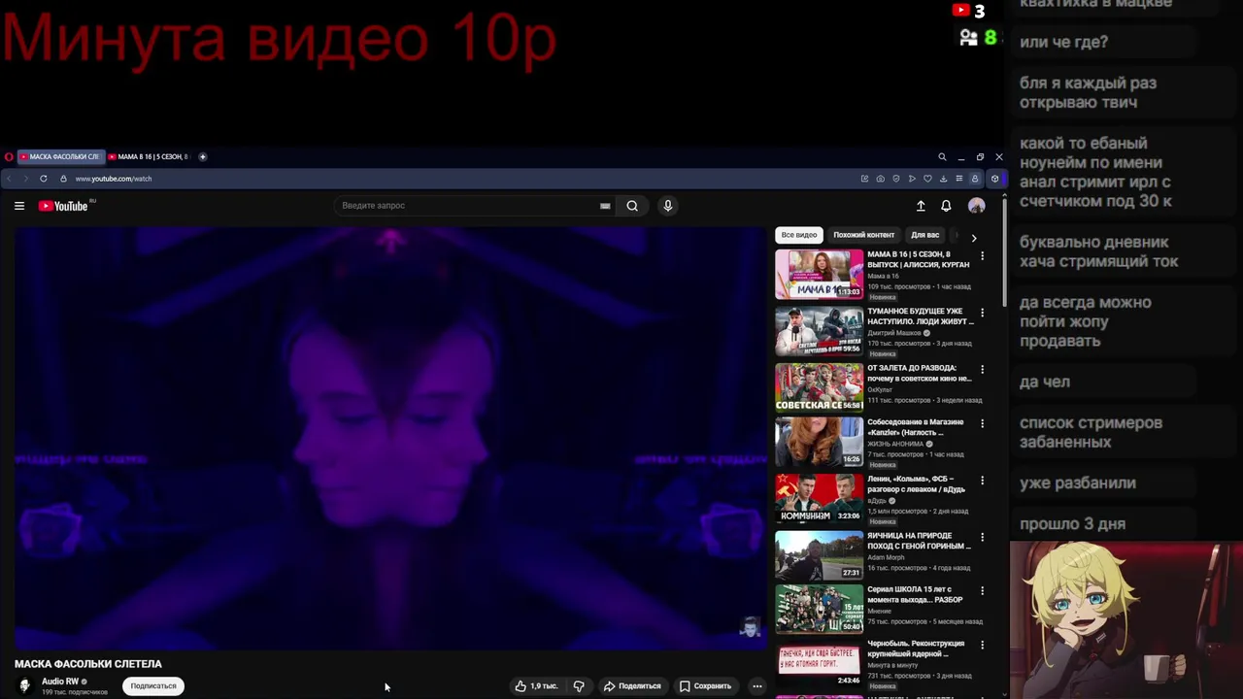Open the ЯИЧНИЦА НА ПРИРОДЕ thumbnail
Image resolution: width=1243 pixels, height=699 pixels.
click(x=819, y=554)
